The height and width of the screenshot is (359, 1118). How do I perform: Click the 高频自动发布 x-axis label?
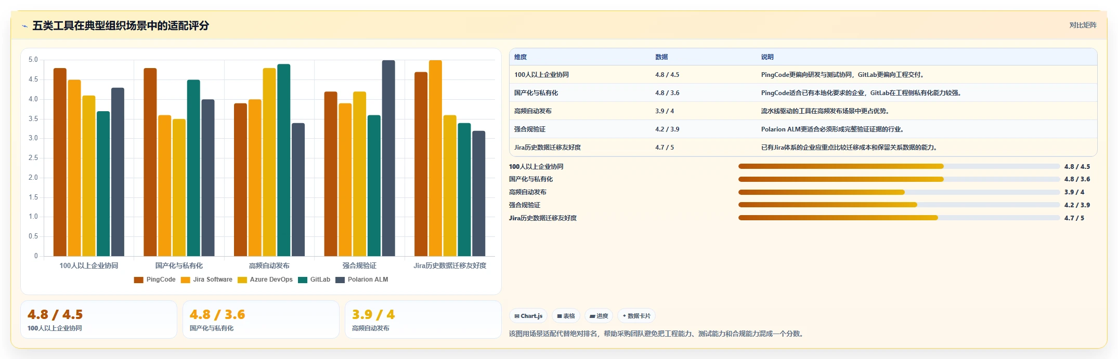coord(269,265)
